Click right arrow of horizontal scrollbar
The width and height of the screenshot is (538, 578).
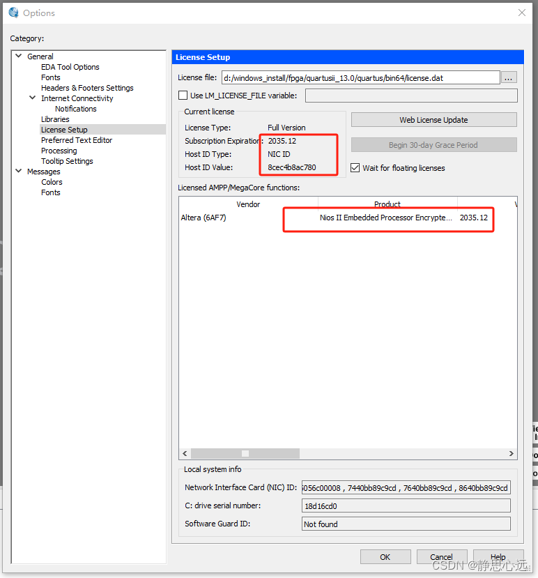click(x=512, y=453)
